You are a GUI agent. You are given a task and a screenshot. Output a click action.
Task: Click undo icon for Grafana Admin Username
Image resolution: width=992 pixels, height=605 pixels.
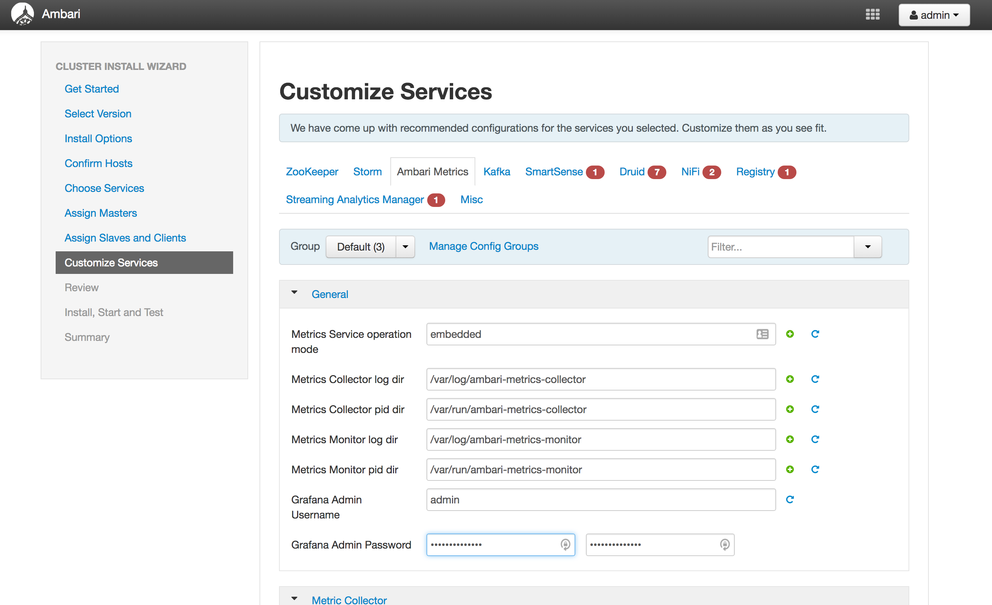789,500
